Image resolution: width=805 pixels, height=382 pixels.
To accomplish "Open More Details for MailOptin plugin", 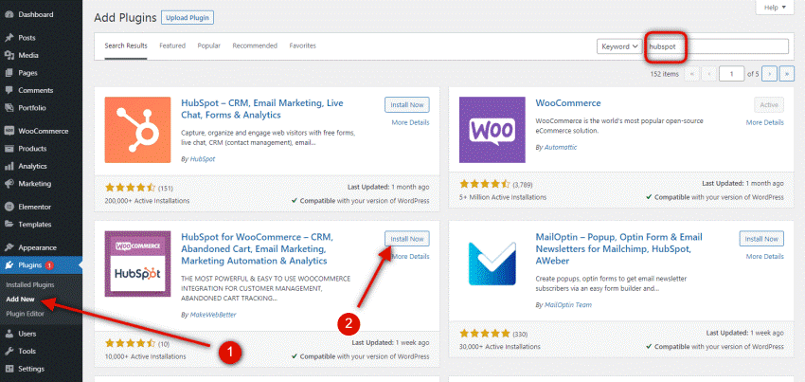I will point(764,256).
